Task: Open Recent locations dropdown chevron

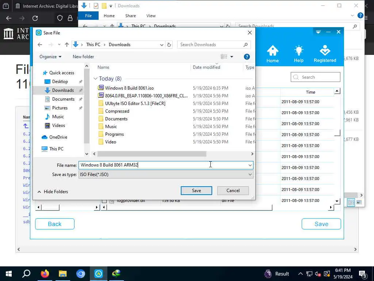Action: 59,45
